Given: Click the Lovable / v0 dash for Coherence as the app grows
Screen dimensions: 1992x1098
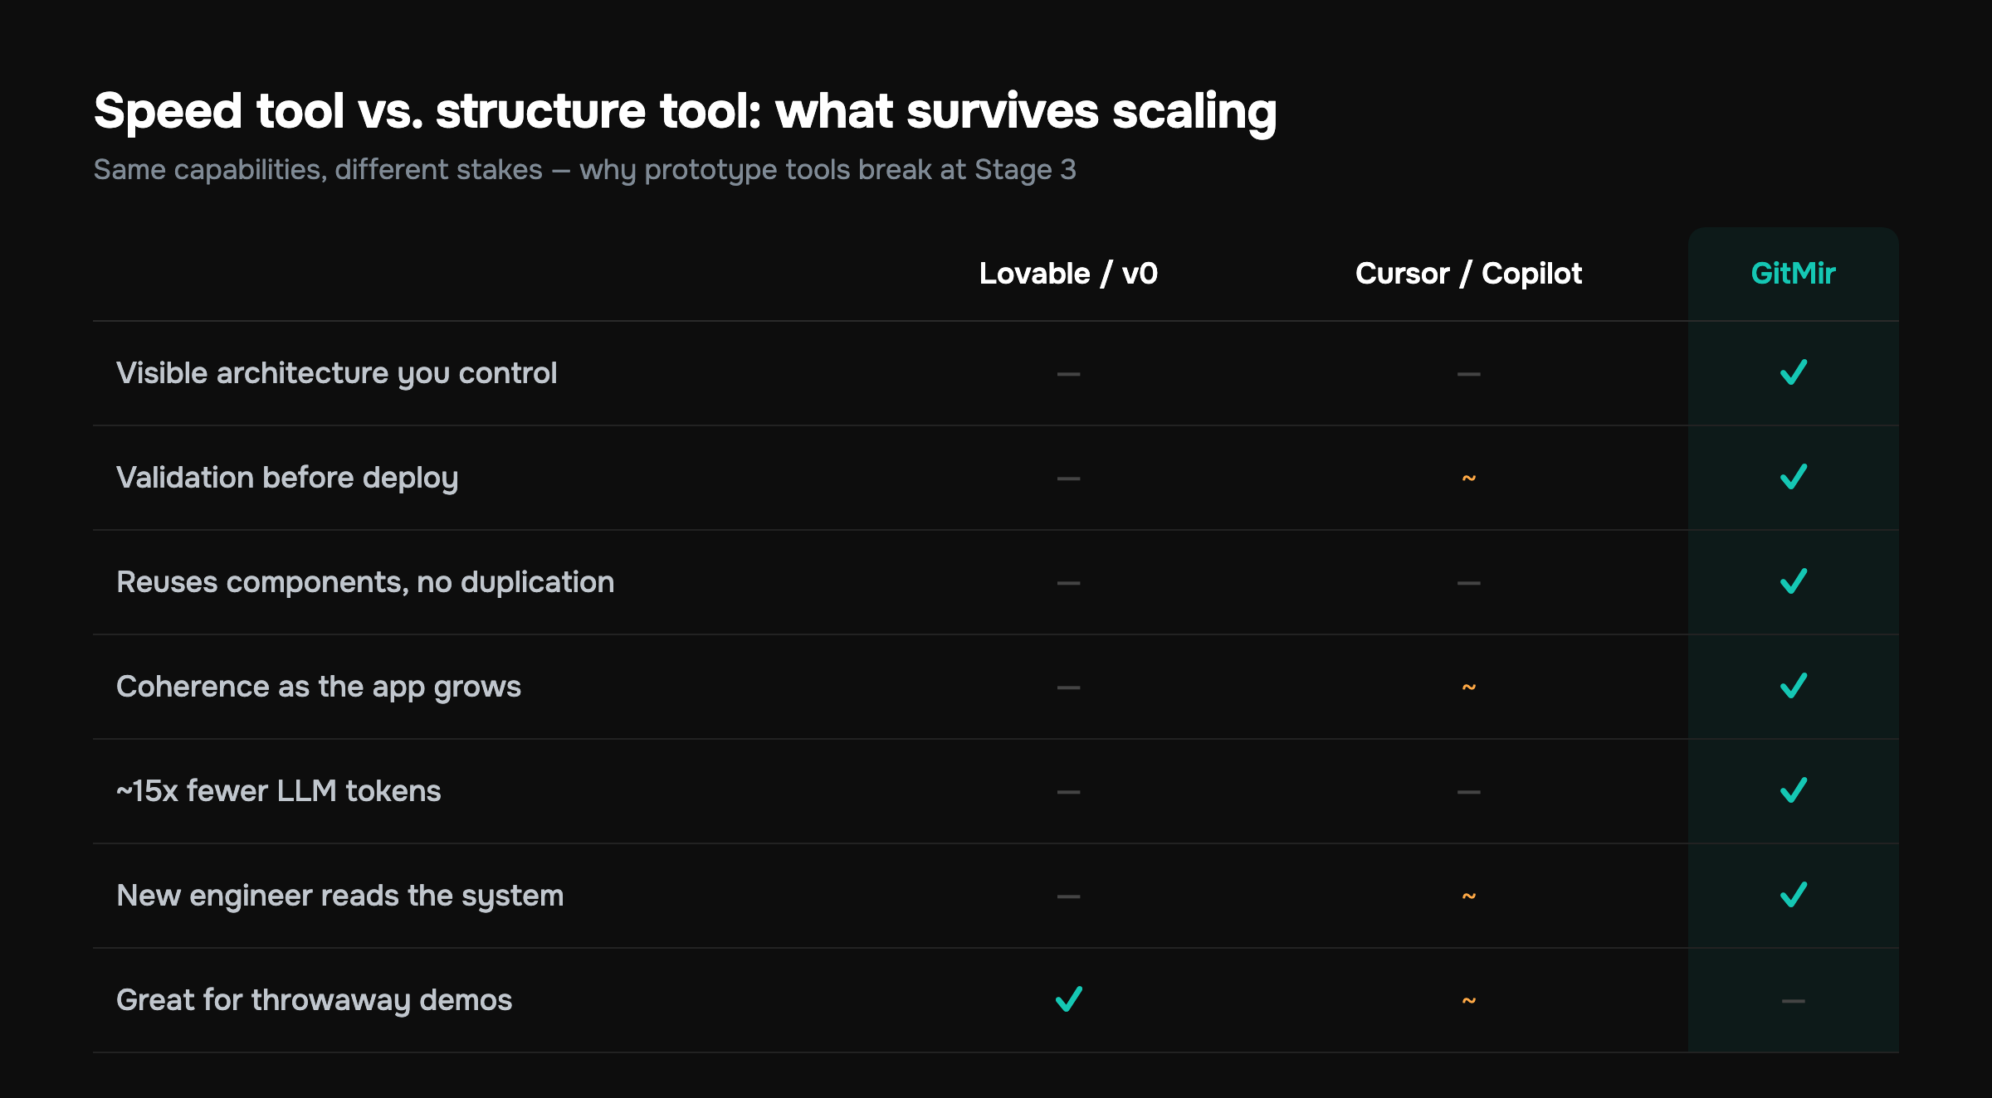Looking at the screenshot, I should [x=1068, y=687].
